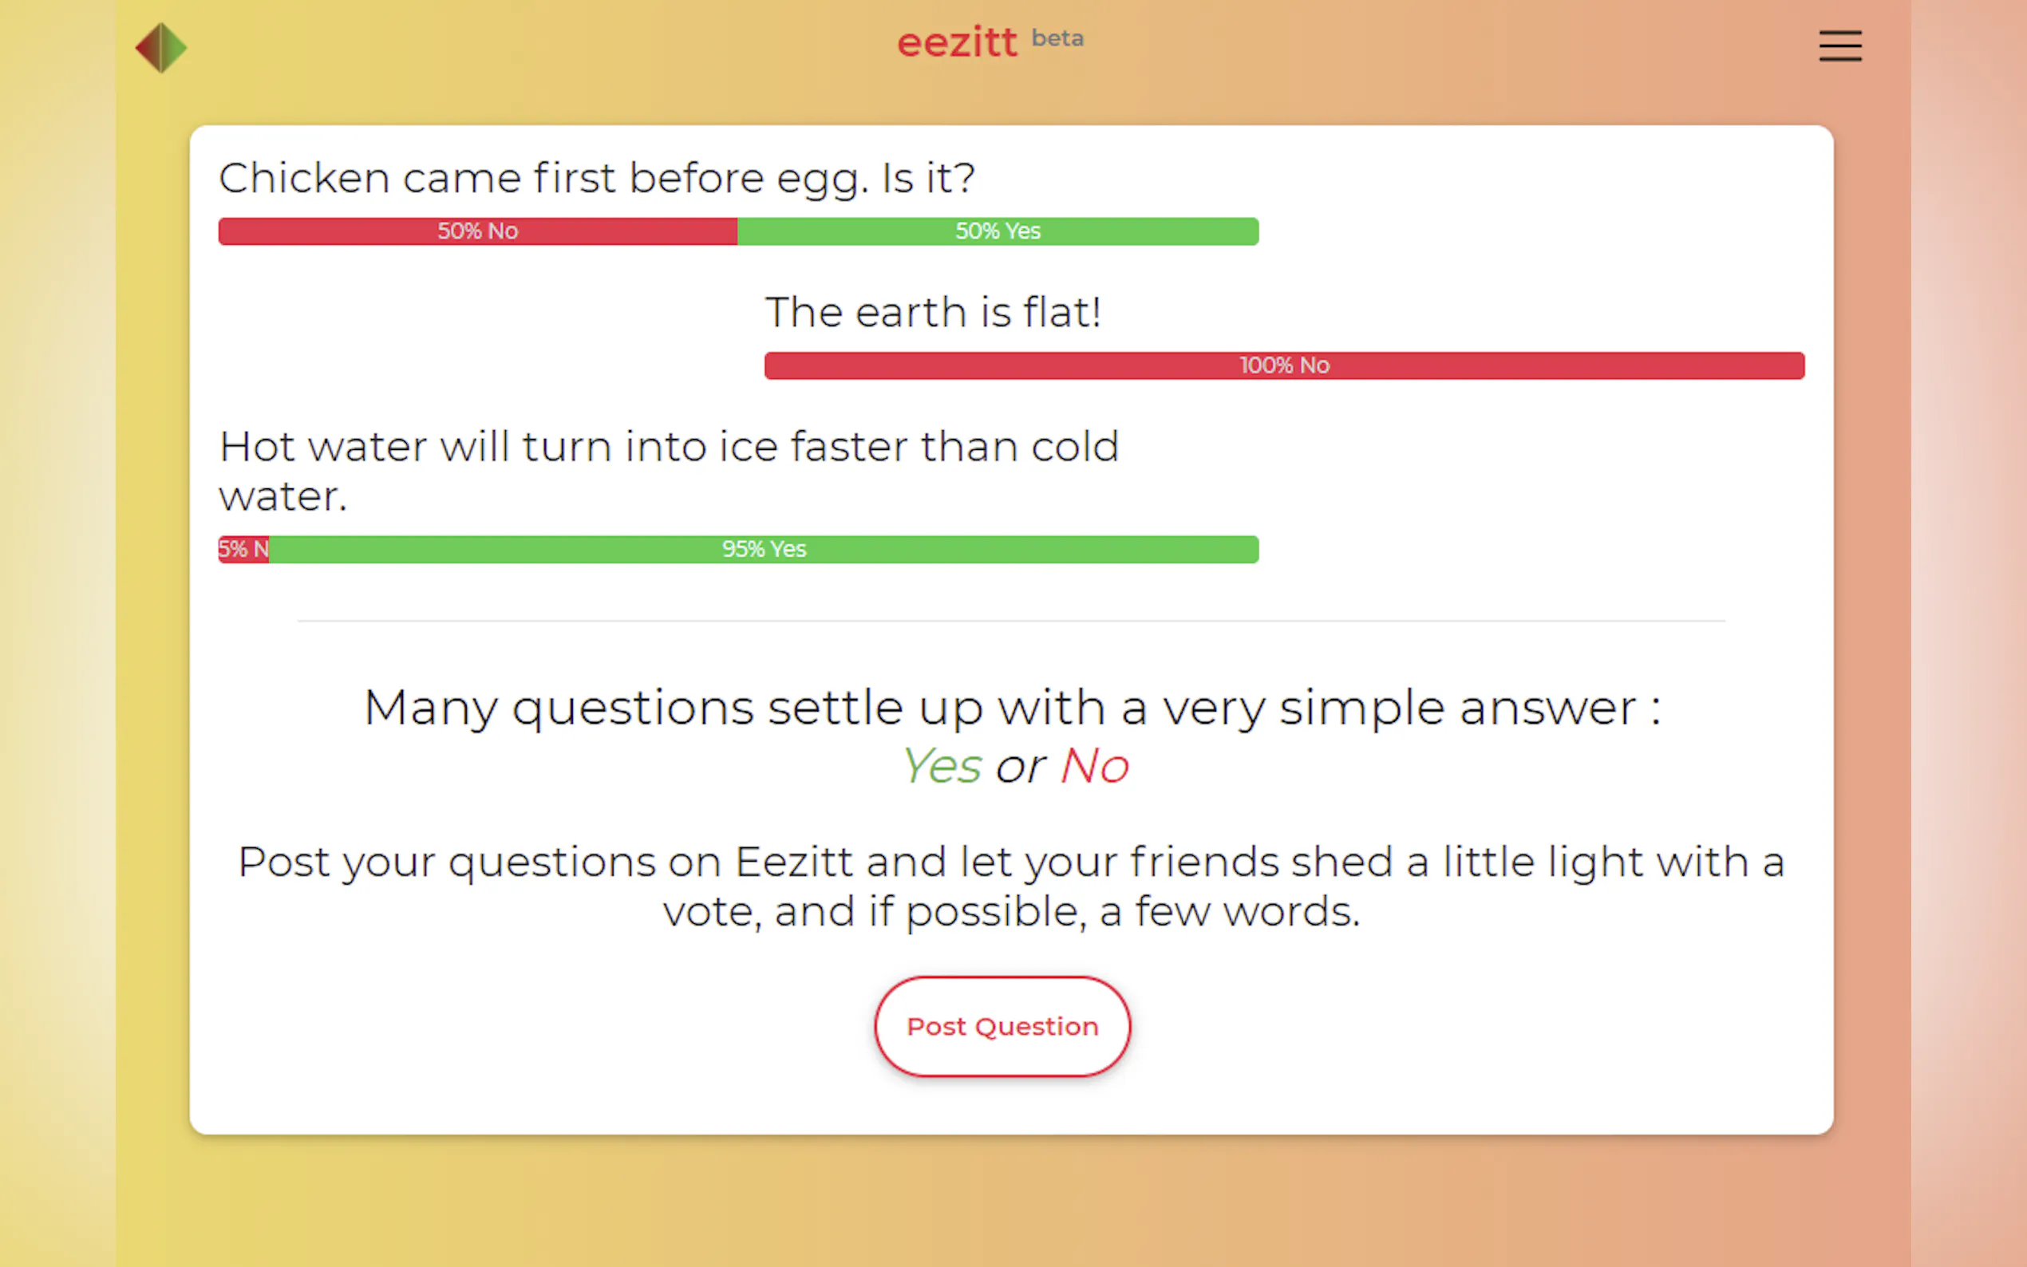Viewport: 2027px width, 1267px height.
Task: Open the hamburger menu
Action: coord(1839,46)
